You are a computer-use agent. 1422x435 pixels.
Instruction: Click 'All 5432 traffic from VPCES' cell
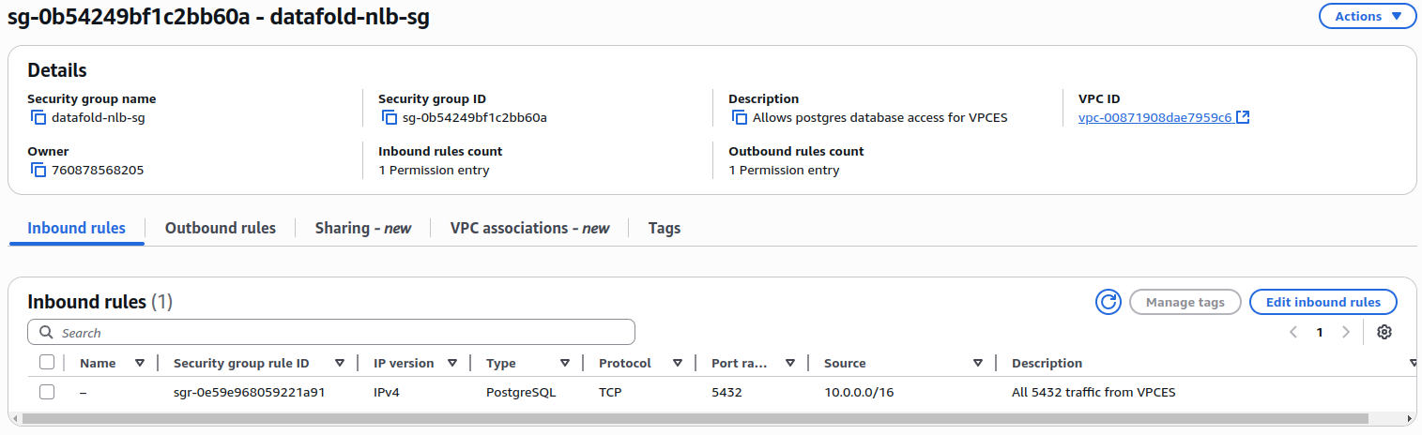[x=1093, y=392]
